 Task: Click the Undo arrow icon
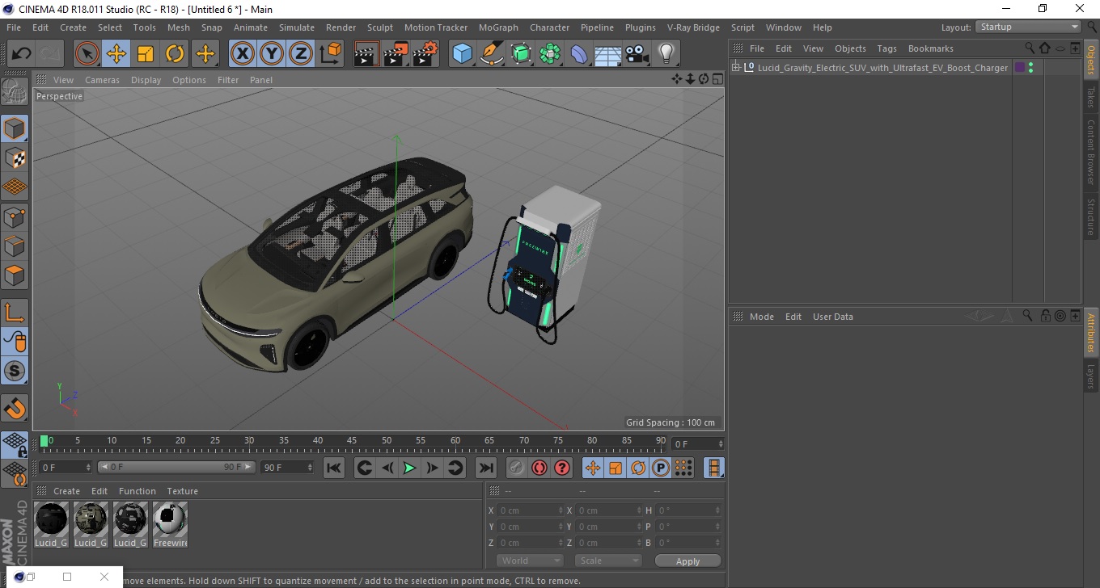21,54
